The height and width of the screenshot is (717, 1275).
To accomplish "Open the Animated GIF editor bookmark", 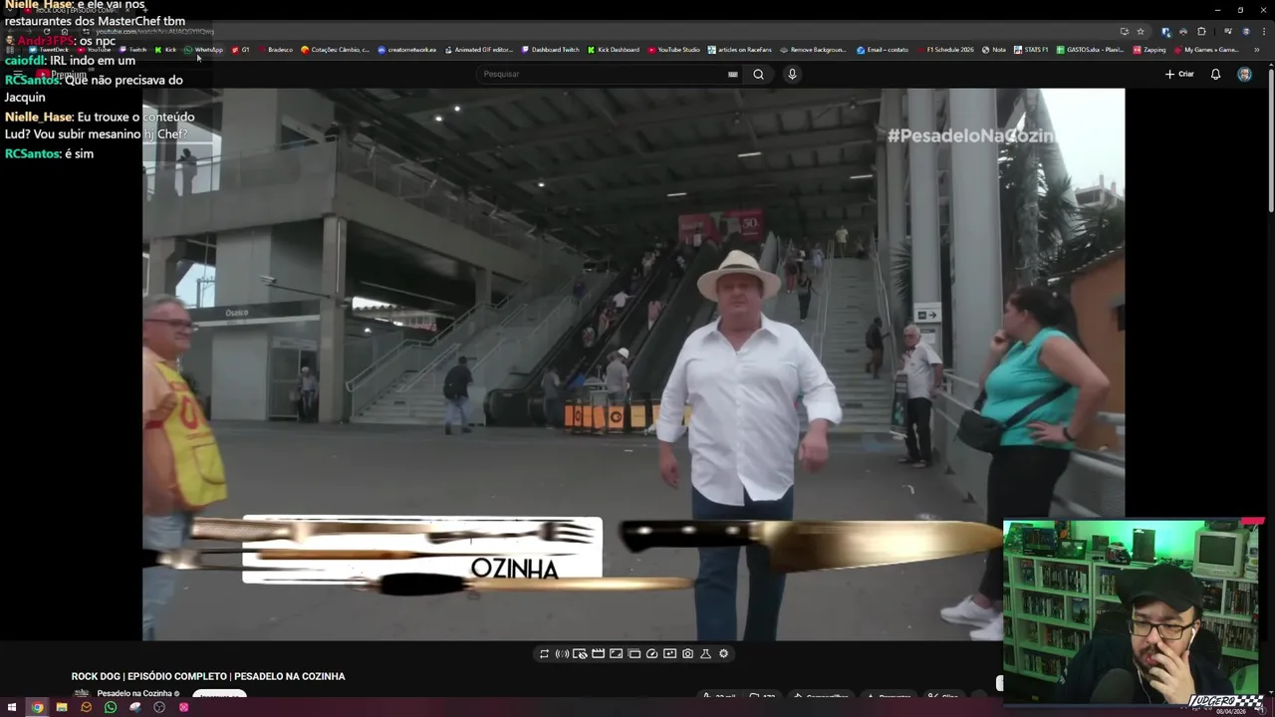I will pyautogui.click(x=479, y=50).
